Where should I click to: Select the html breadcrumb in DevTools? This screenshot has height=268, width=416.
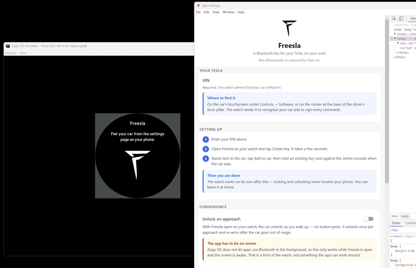click(395, 216)
